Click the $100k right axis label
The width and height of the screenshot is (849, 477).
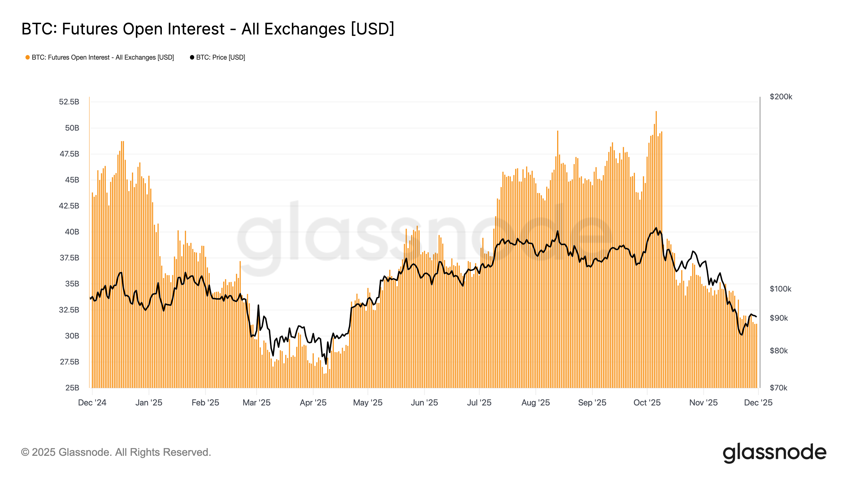tap(781, 289)
